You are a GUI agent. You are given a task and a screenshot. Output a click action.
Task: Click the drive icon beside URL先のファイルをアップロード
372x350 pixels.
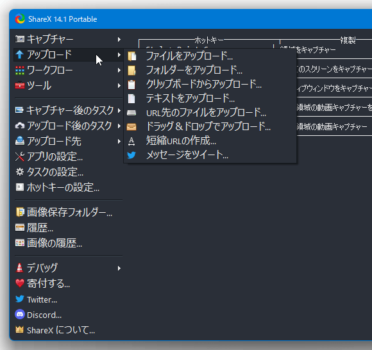(131, 113)
